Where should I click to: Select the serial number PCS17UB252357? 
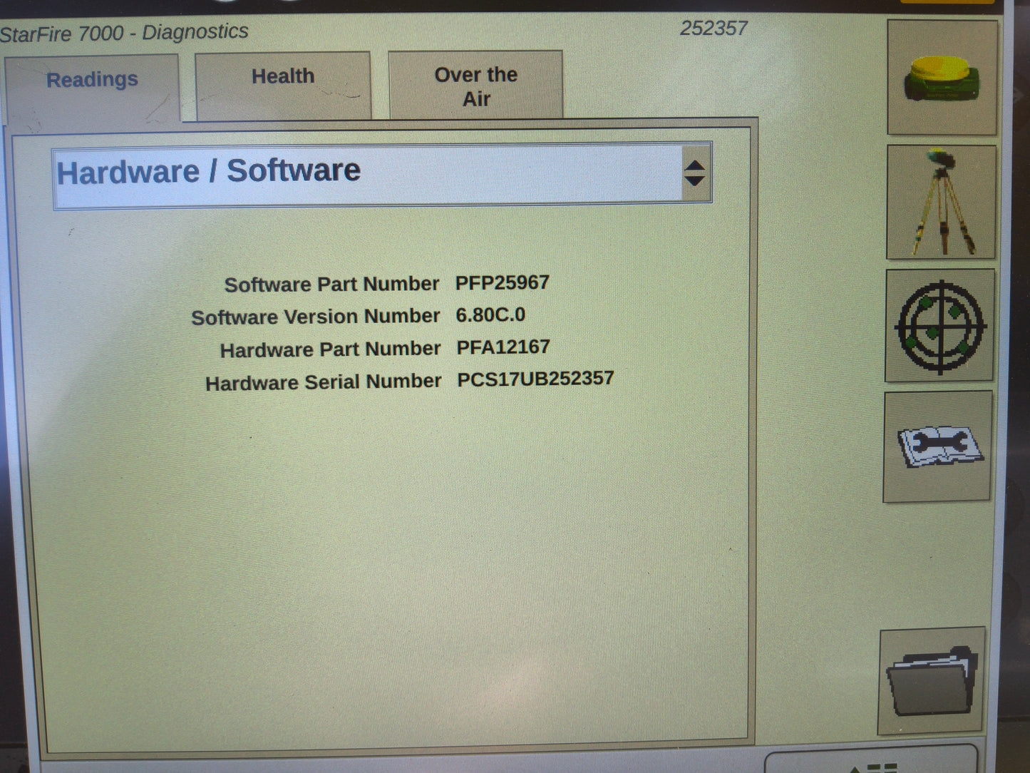535,378
